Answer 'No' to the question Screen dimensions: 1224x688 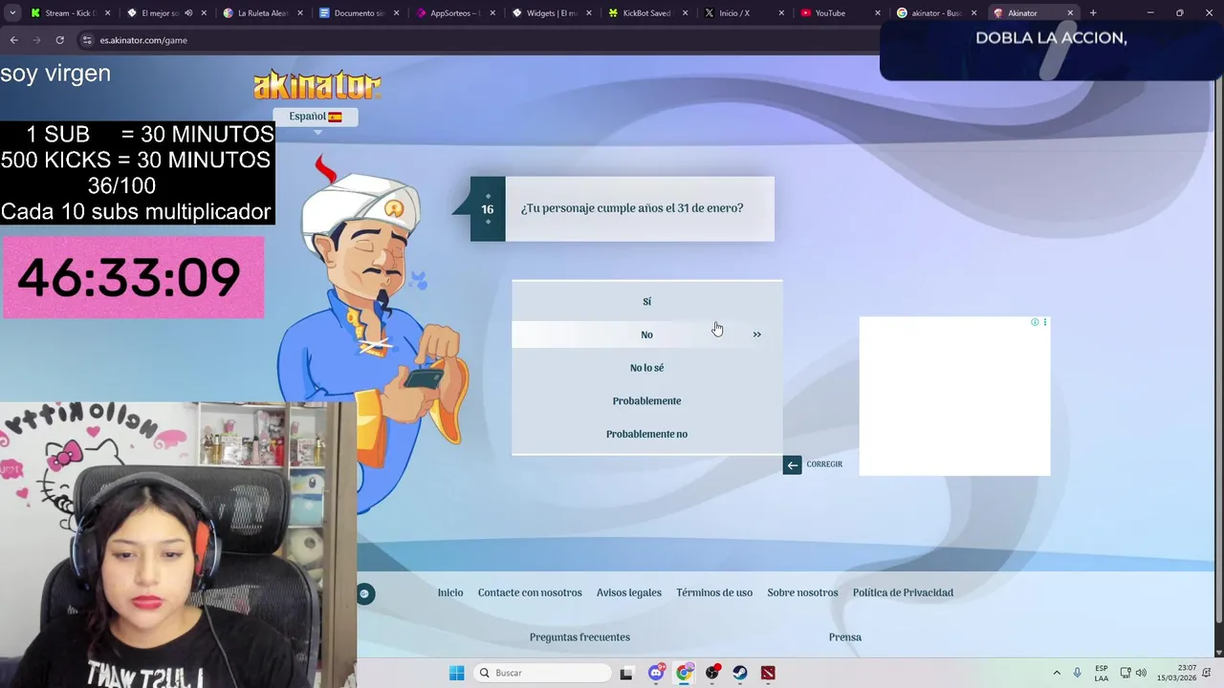(x=646, y=334)
